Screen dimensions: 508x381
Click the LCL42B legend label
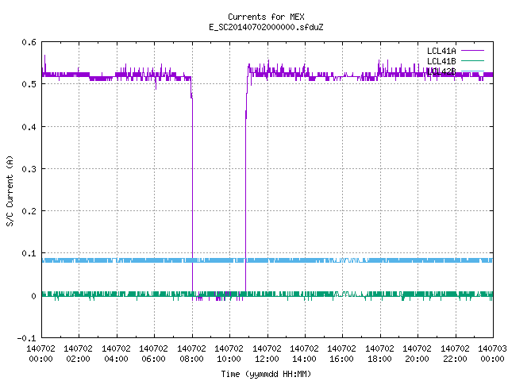coord(441,71)
